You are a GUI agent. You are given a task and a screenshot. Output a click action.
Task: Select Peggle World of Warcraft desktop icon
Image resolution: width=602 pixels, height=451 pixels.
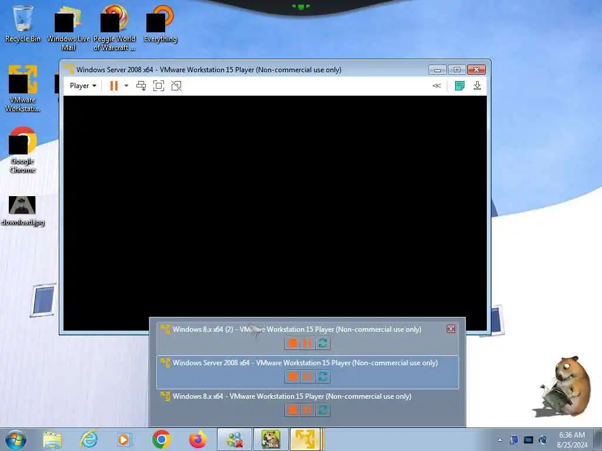coord(115,28)
